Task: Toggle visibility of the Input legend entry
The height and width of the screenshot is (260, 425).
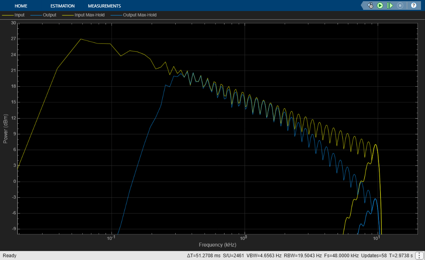Action: (19, 15)
